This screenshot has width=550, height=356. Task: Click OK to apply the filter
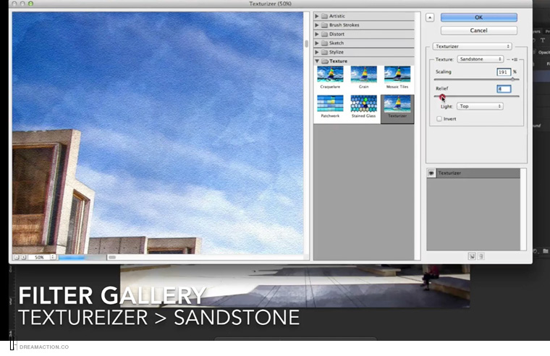479,17
